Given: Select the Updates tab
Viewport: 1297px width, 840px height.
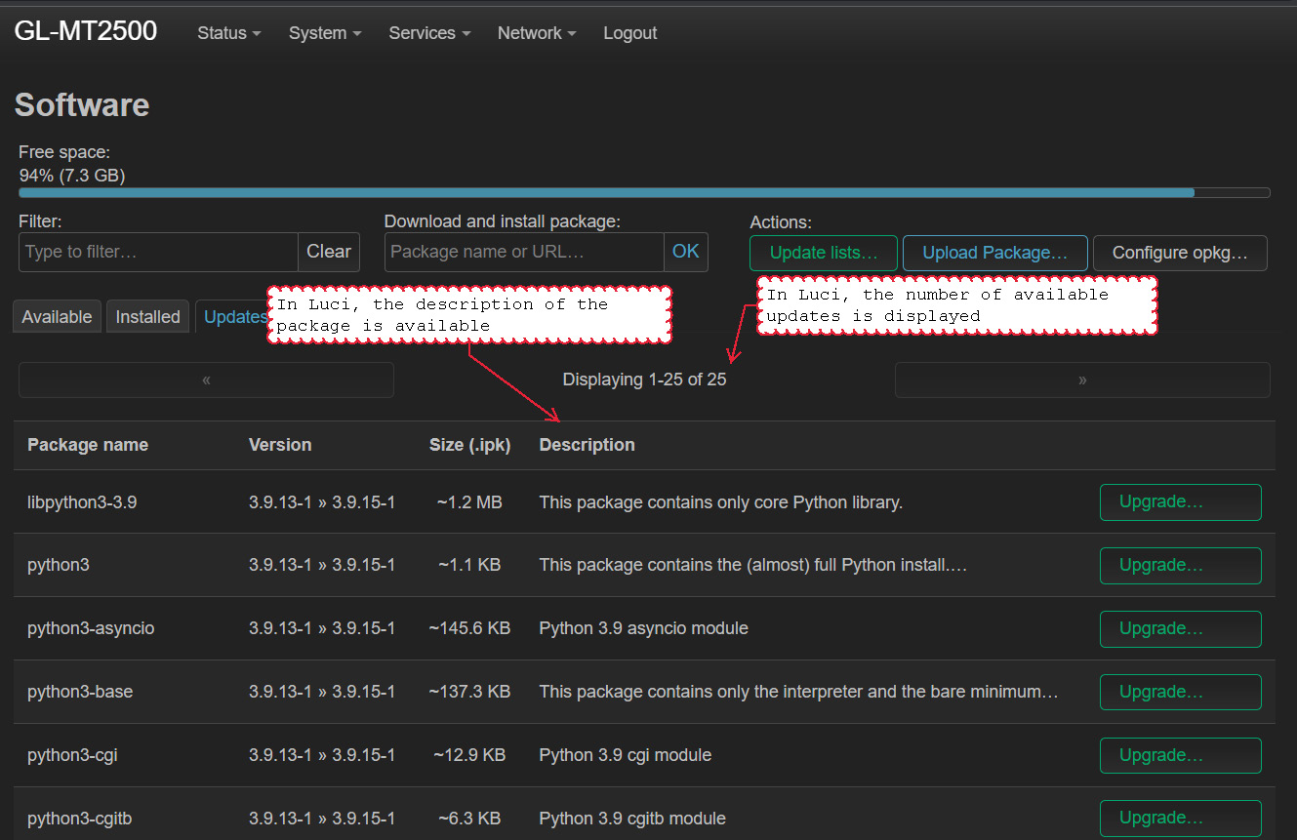Looking at the screenshot, I should coord(233,317).
